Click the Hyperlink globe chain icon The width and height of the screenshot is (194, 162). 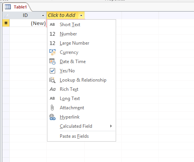coord(52,117)
